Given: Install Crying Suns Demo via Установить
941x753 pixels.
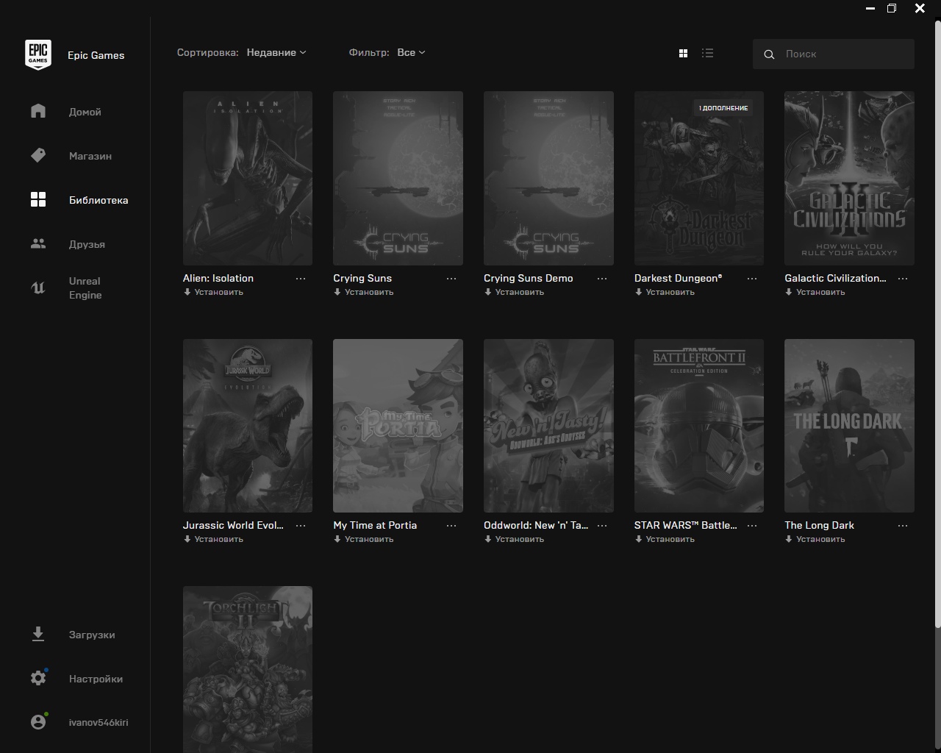Looking at the screenshot, I should click(x=514, y=292).
